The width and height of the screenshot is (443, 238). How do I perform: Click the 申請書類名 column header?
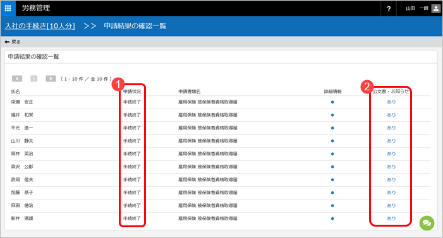[190, 92]
